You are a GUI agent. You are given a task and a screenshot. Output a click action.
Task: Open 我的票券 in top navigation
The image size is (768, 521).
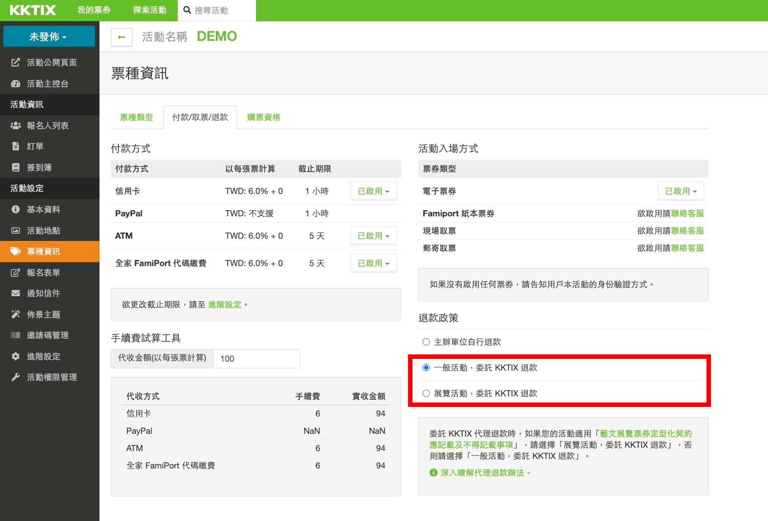94,10
